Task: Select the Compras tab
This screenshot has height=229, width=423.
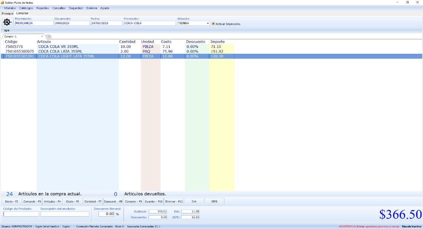Action: click(22, 13)
